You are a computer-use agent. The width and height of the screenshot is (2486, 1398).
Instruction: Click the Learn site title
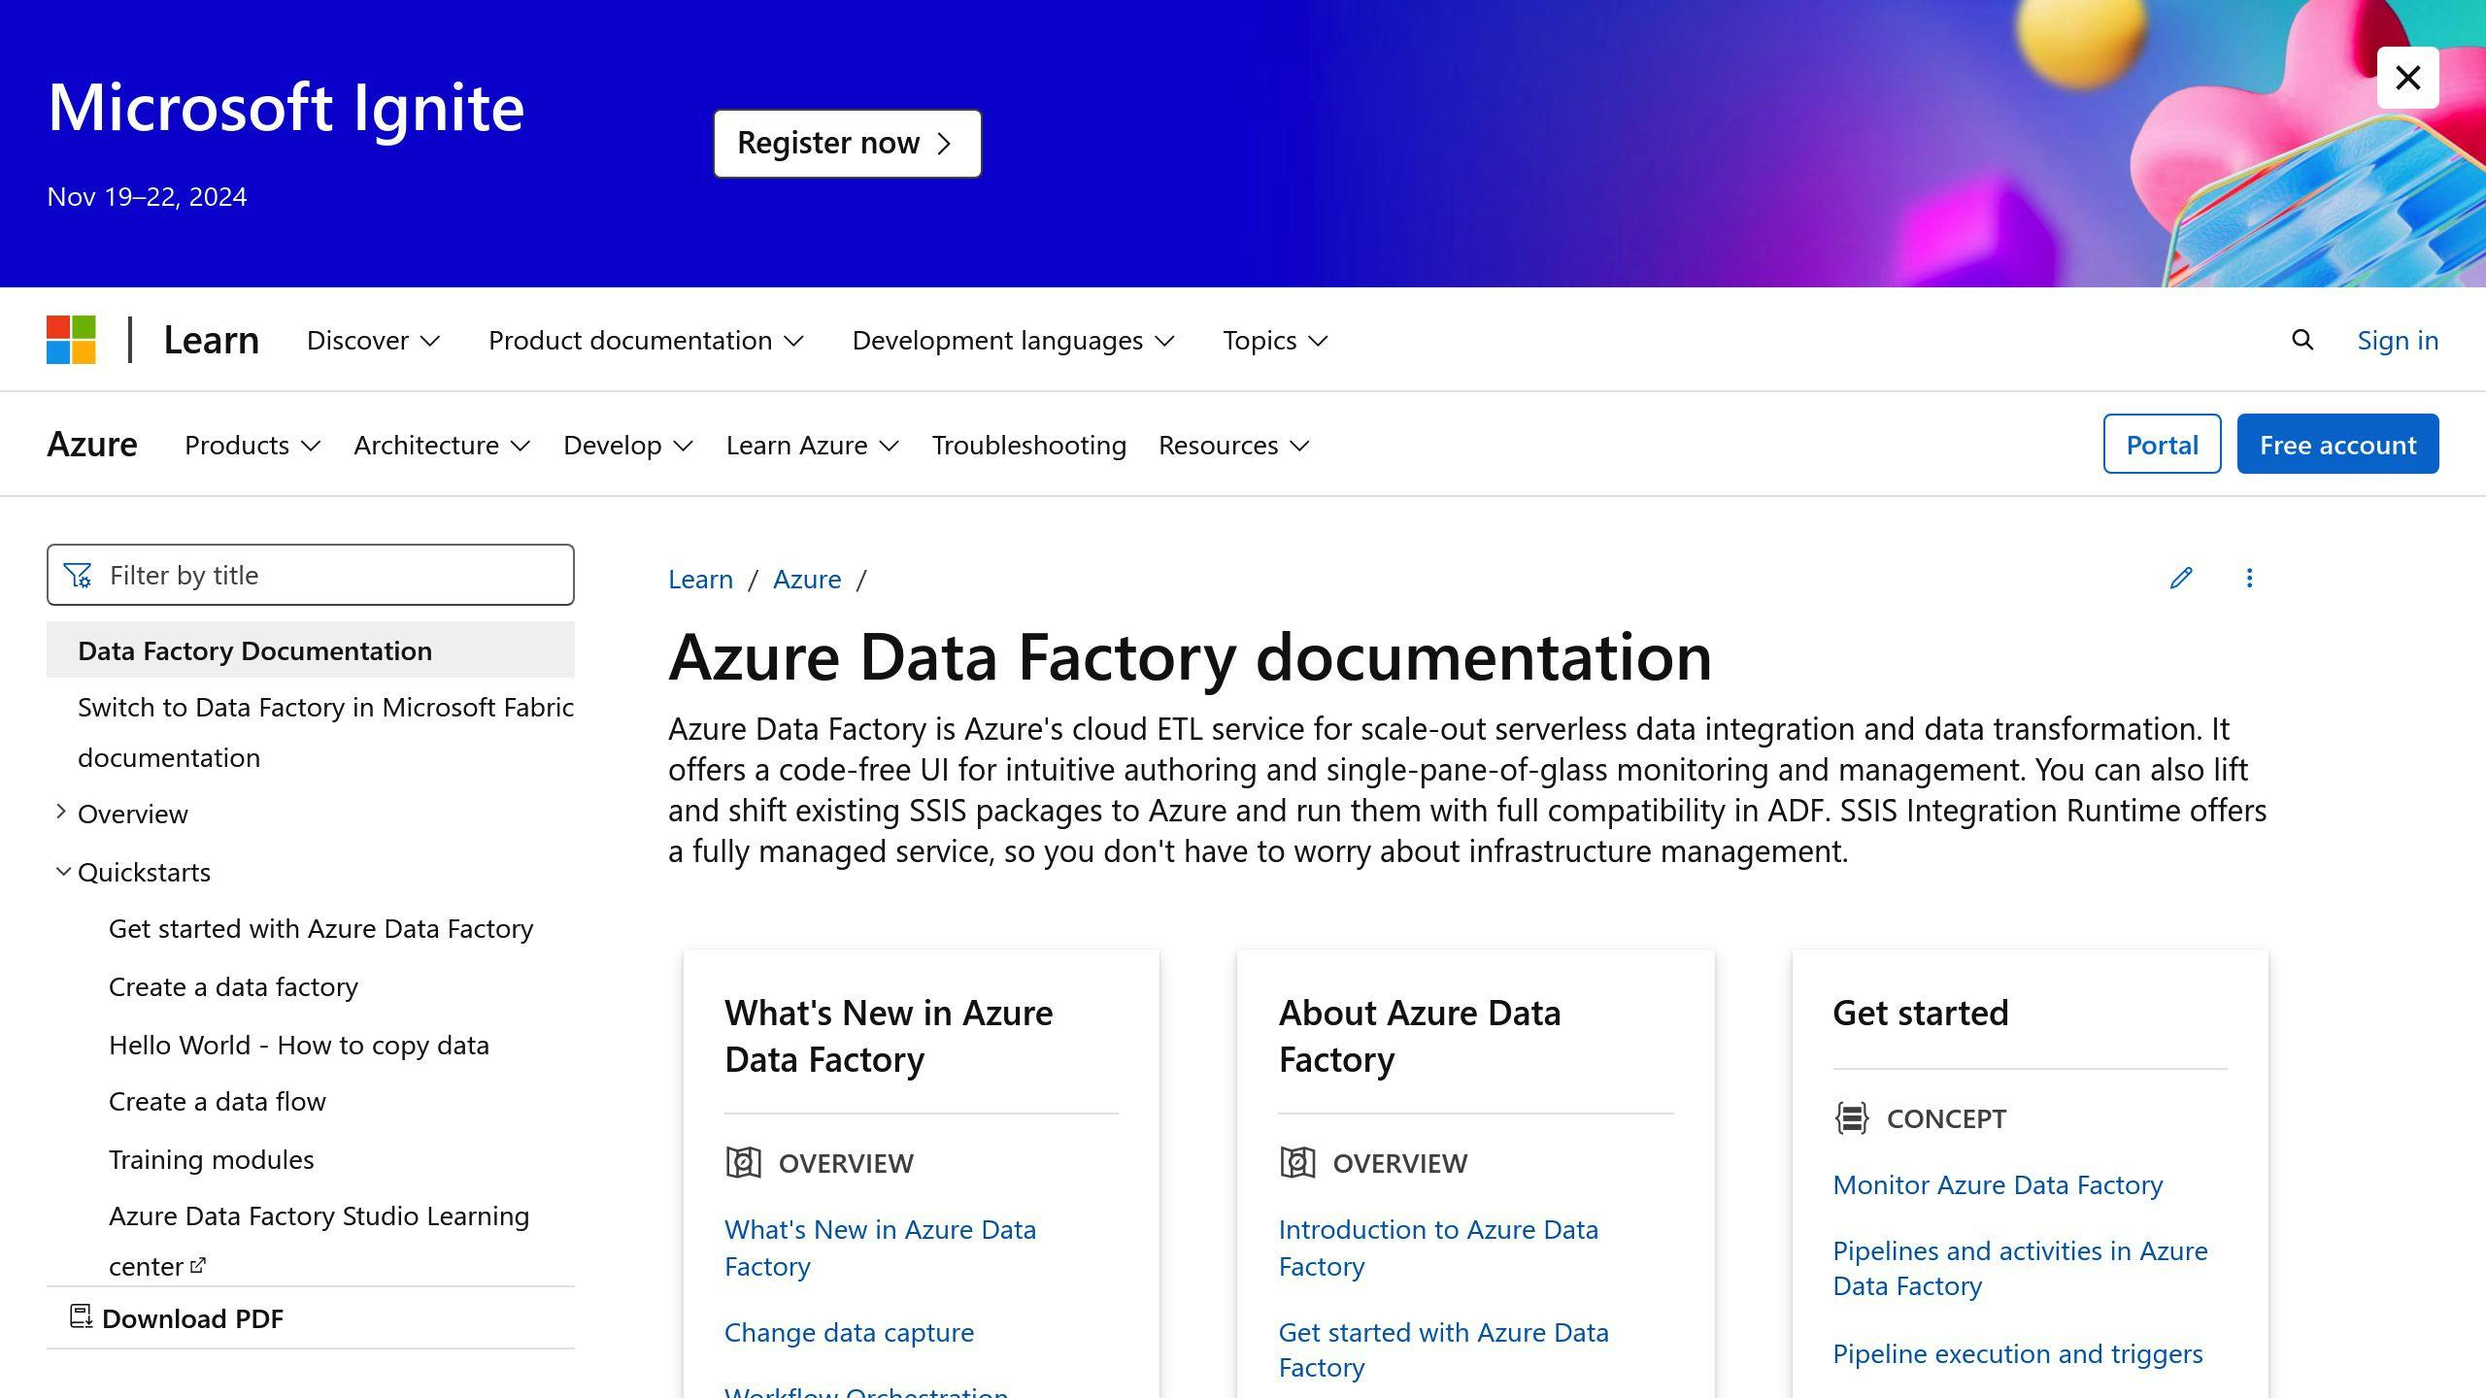pos(212,340)
